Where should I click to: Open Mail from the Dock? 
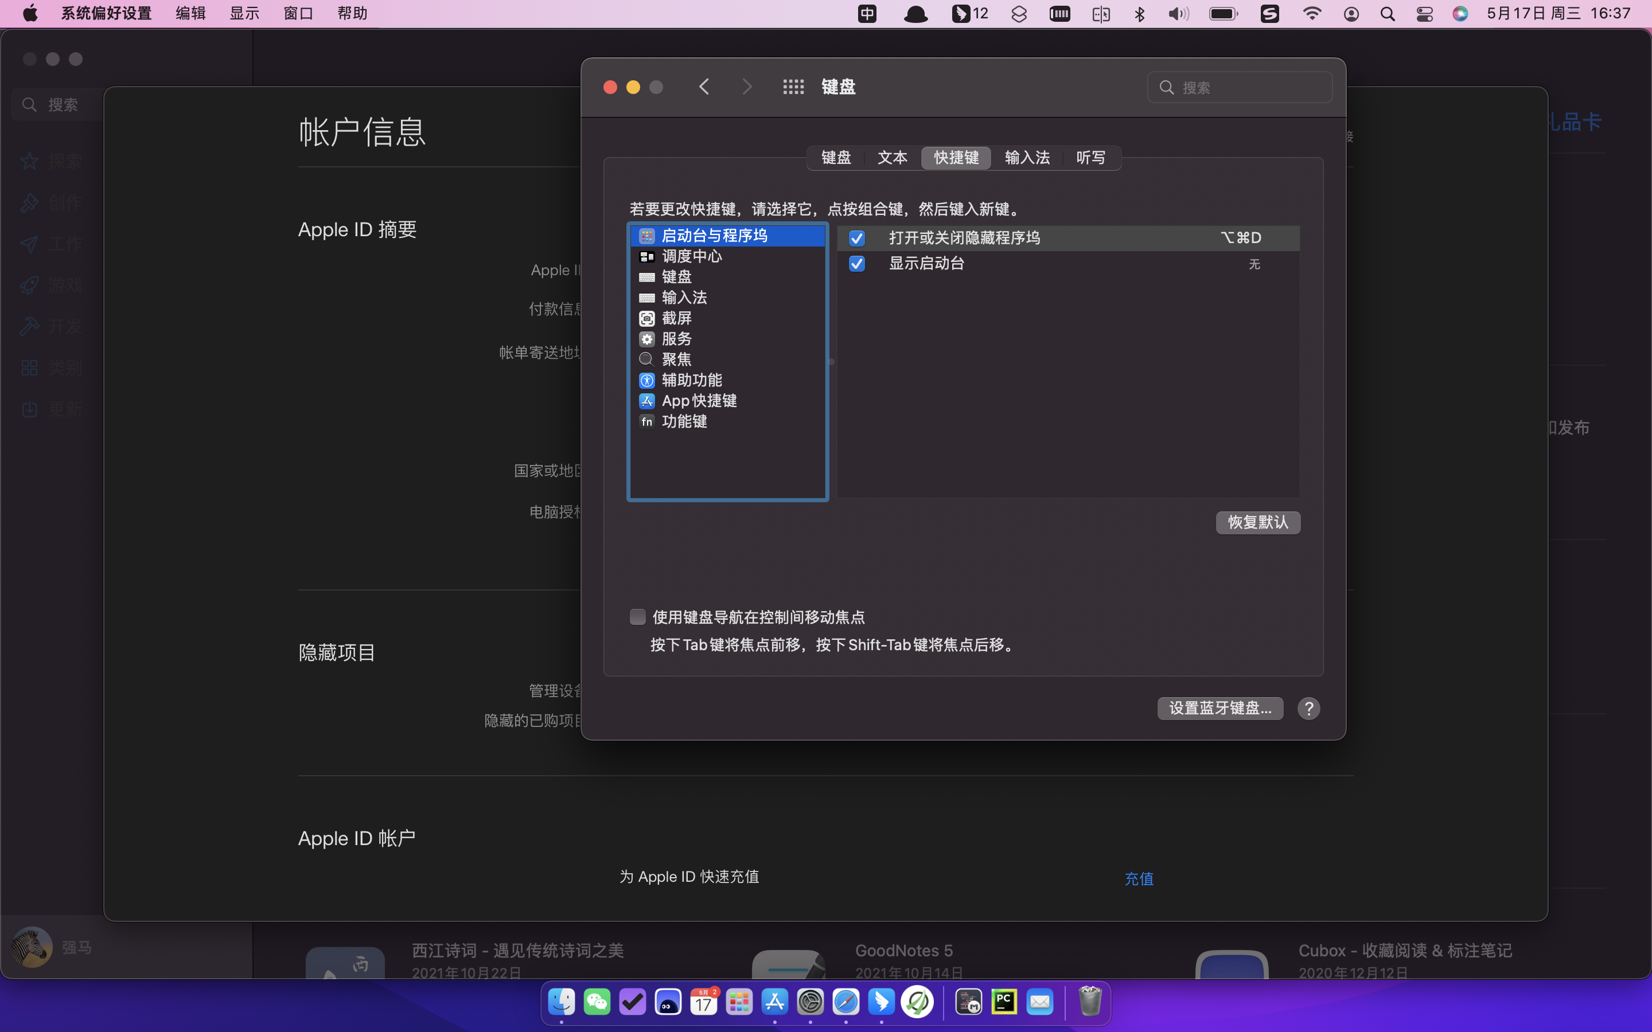coord(1039,1002)
